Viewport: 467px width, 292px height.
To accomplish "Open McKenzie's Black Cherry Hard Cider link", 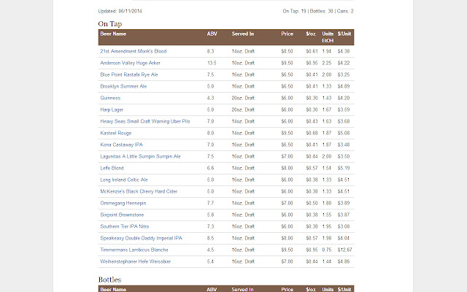I will 139,191.
